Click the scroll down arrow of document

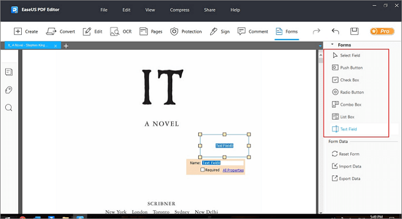tap(320, 212)
